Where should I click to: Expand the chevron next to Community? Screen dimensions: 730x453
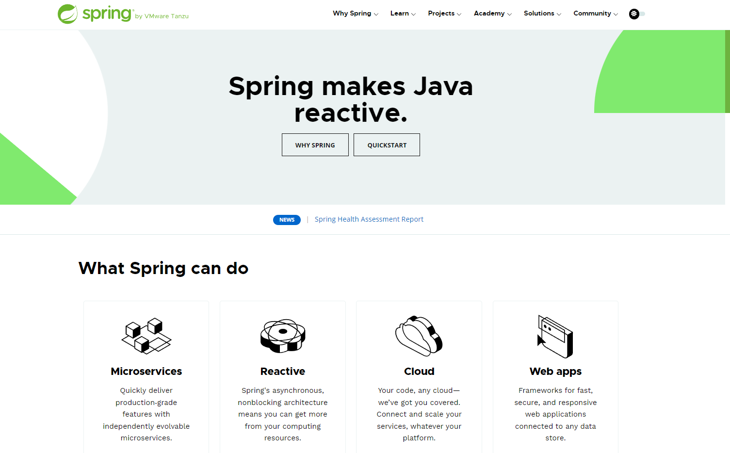coord(616,14)
